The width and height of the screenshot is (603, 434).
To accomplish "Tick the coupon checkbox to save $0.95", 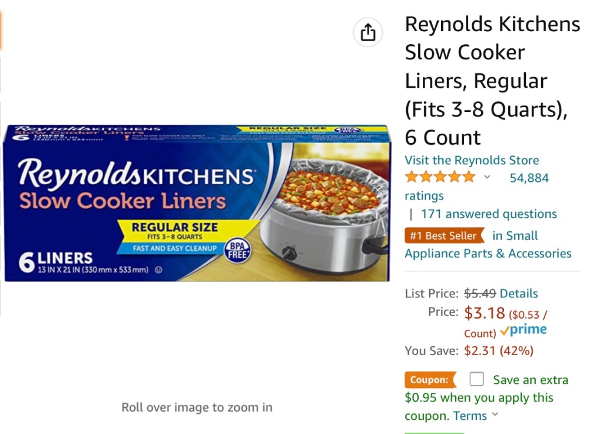I will [476, 379].
